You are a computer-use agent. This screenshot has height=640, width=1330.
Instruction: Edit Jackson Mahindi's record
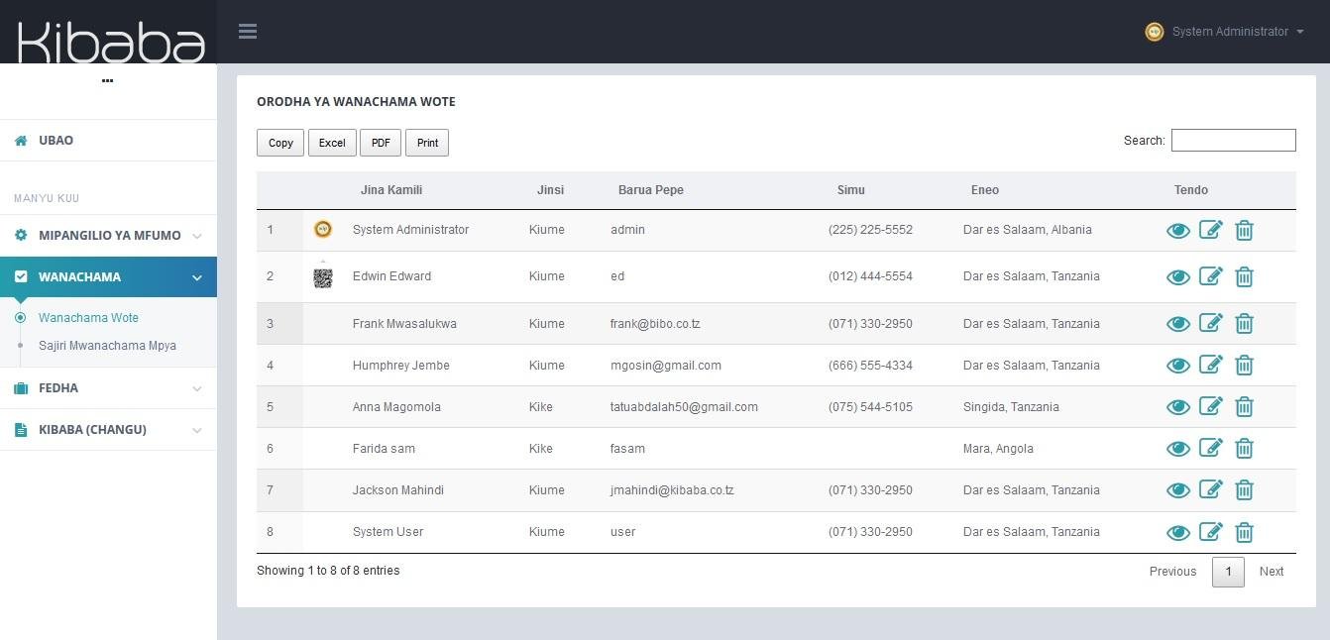click(1211, 489)
